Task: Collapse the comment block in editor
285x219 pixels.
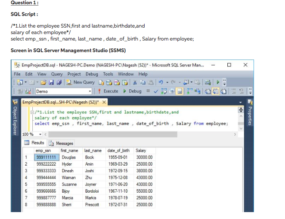Action: click(32, 112)
